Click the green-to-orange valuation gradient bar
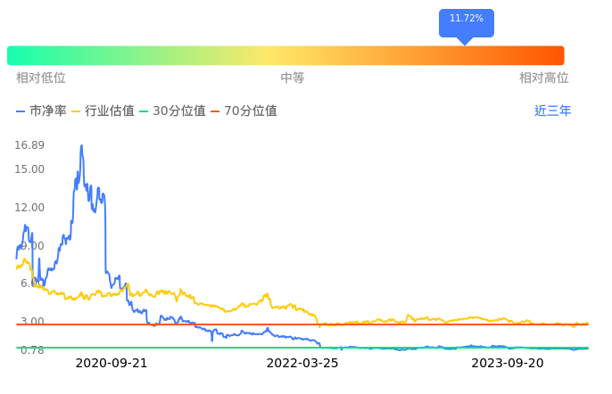The image size is (612, 394). click(285, 55)
